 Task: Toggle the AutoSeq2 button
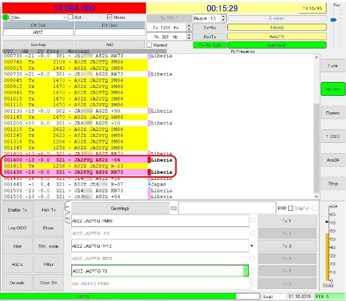coord(277,45)
